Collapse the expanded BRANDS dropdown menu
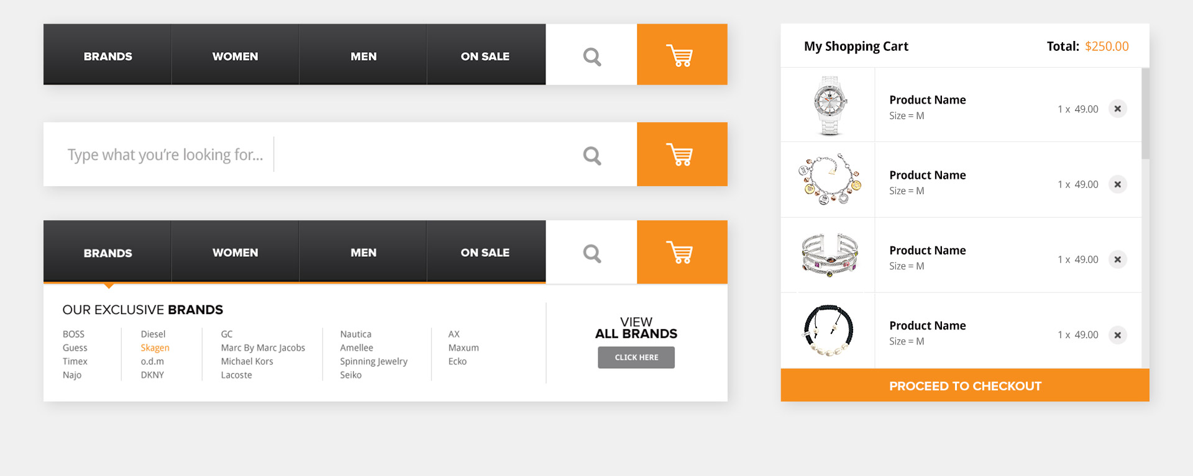This screenshot has height=476, width=1193. pos(107,253)
